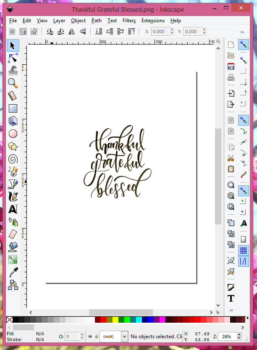Screen dimensions: 257x350
Task: Select the Calligraphy tool
Action: (13, 197)
